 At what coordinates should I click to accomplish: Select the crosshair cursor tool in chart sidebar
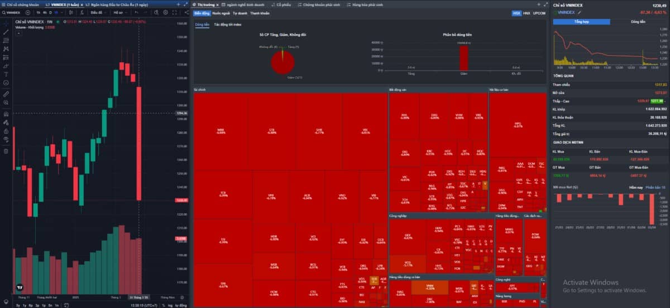pyautogui.click(x=6, y=23)
